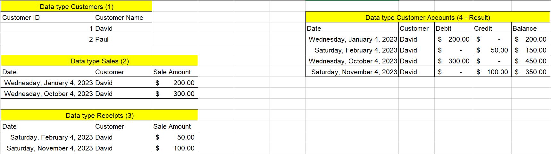Click the Customer ID column header cell
The width and height of the screenshot is (551, 154).
click(48, 17)
